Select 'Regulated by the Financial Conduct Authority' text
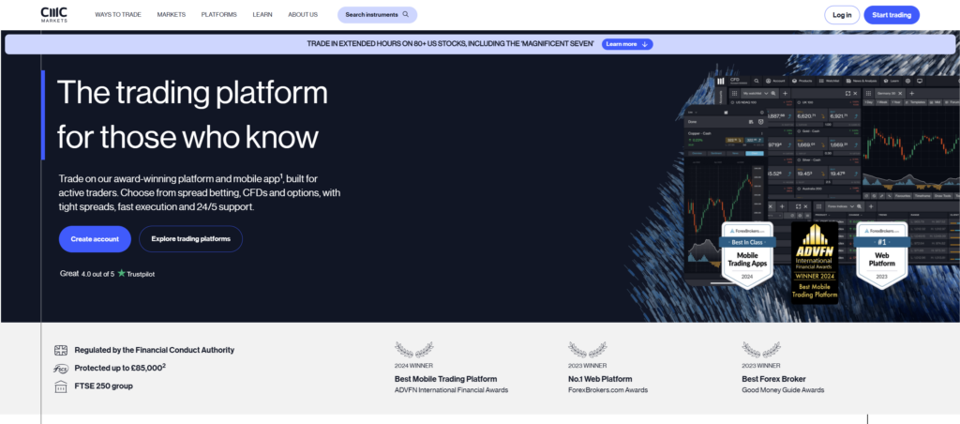Screen dimensions: 960x424 coord(155,350)
